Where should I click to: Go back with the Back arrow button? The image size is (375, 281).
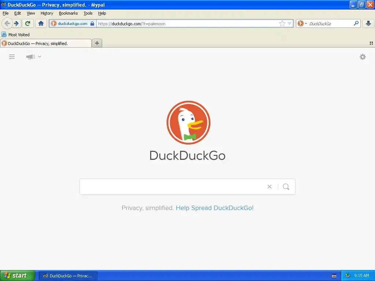point(7,23)
